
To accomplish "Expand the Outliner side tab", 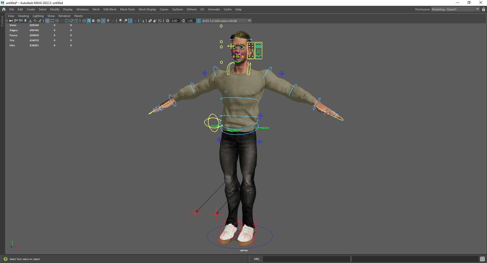I will pyautogui.click(x=2, y=21).
